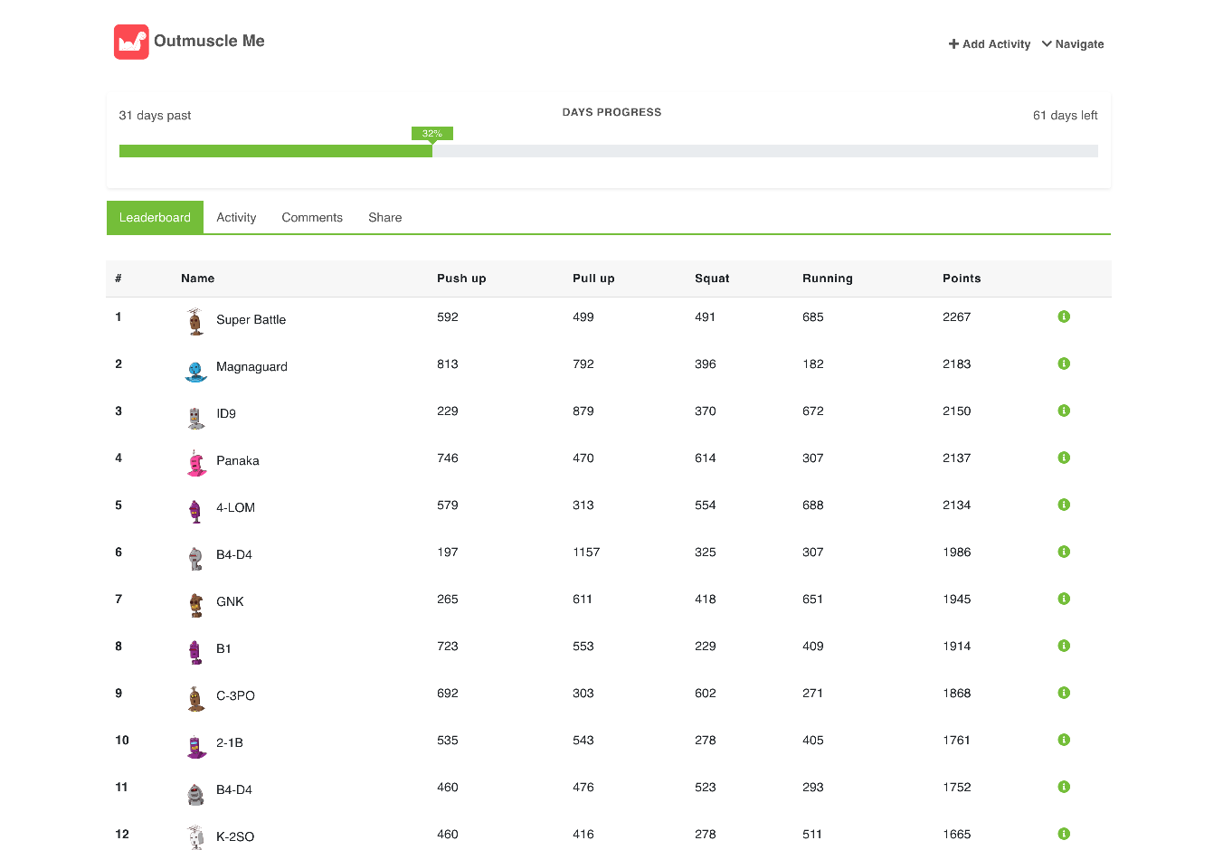Expand the Navigate dropdown menu

click(1073, 44)
